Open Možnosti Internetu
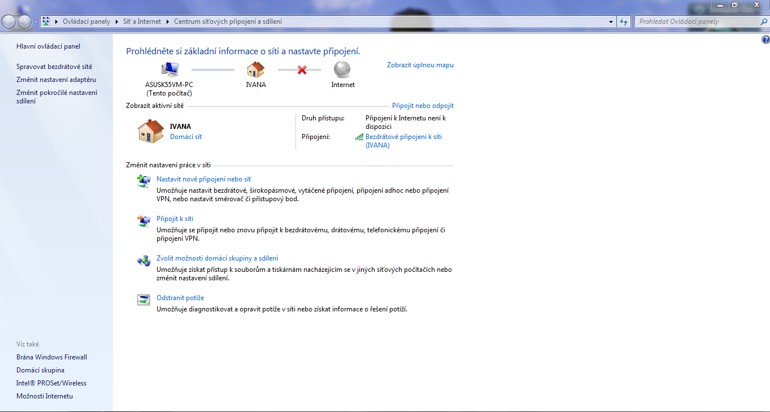The image size is (770, 412). tap(45, 396)
